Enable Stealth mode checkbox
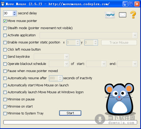 click(x=5, y=28)
